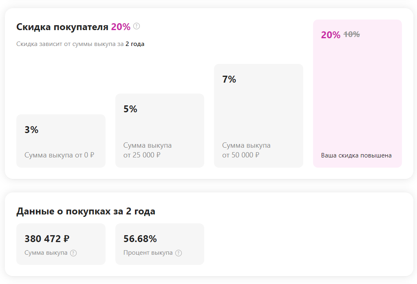This screenshot has height=284, width=417.
Task: Select the 3% discount tier card
Action: (x=61, y=141)
